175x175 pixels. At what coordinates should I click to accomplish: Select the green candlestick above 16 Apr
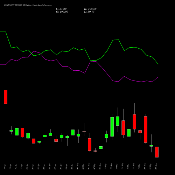[17, 132]
